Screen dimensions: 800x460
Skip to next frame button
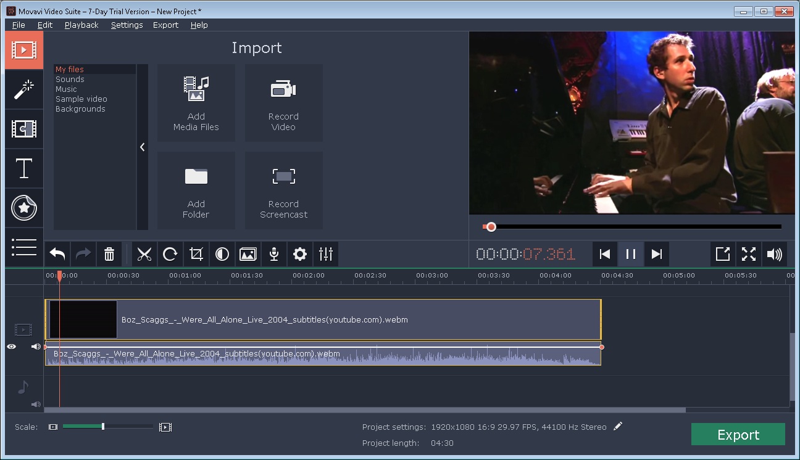click(x=657, y=254)
